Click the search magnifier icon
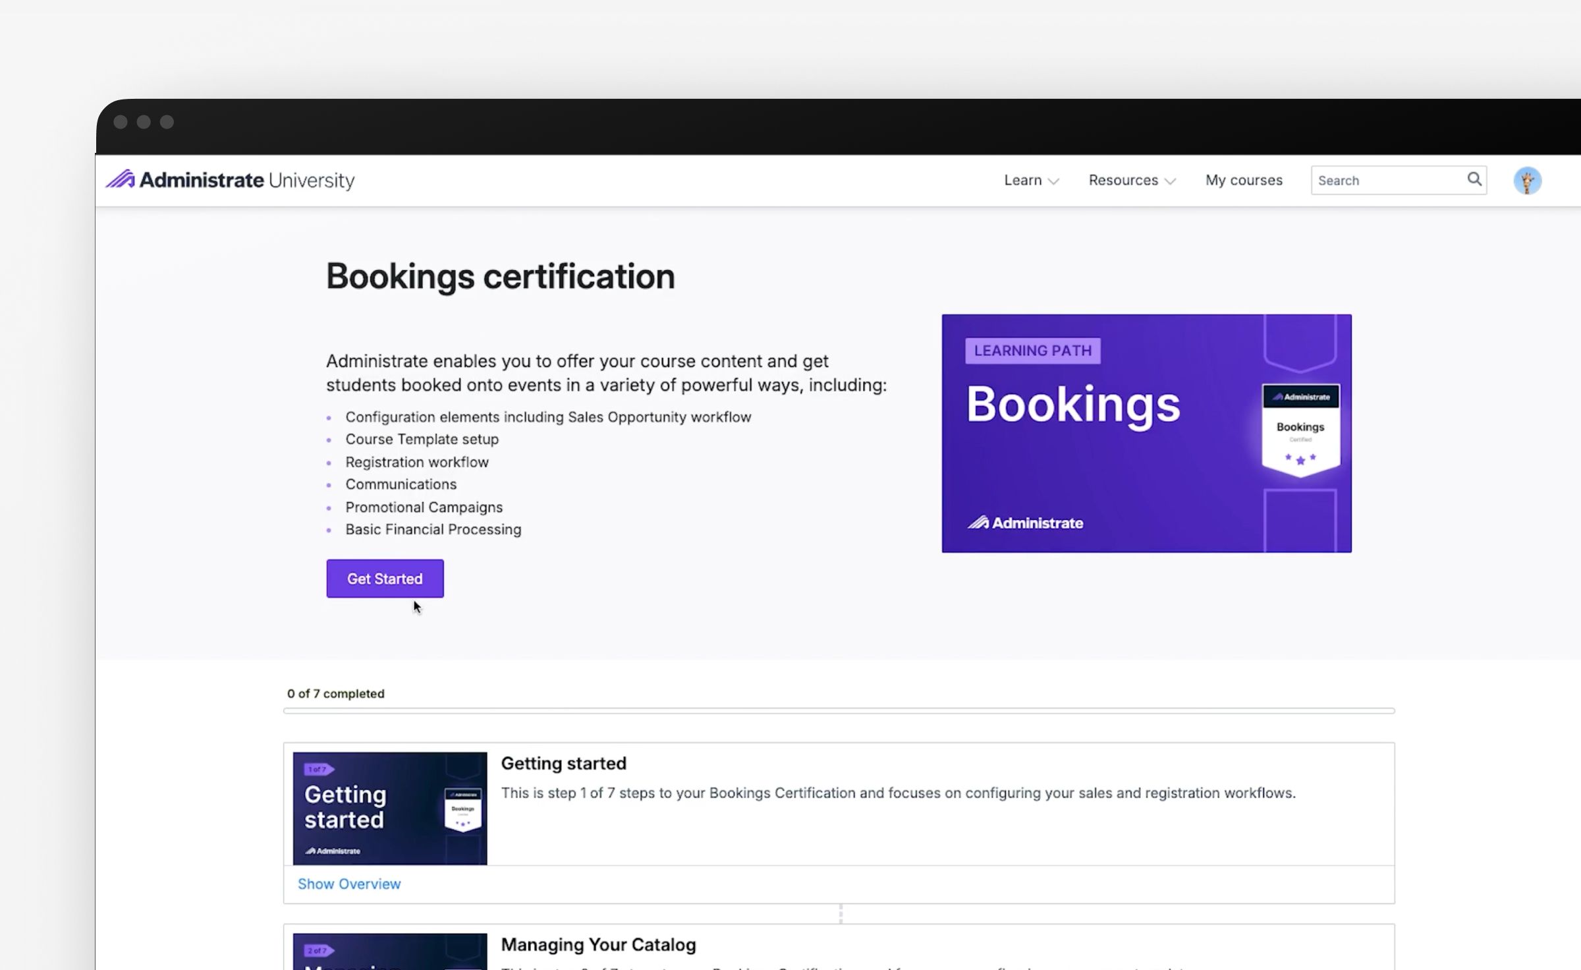 [x=1474, y=179]
